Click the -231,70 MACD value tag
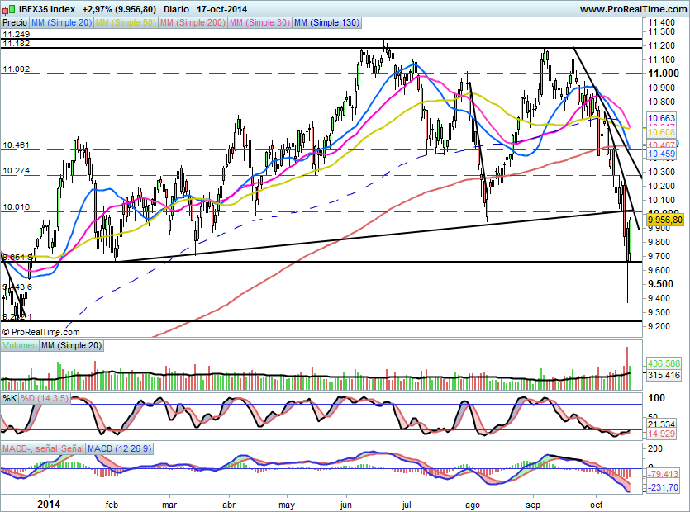The height and width of the screenshot is (512, 690). 663,487
